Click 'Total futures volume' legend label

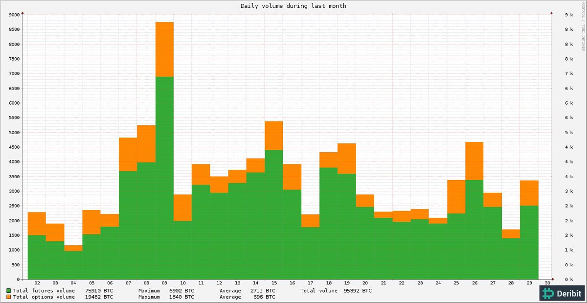click(45, 291)
